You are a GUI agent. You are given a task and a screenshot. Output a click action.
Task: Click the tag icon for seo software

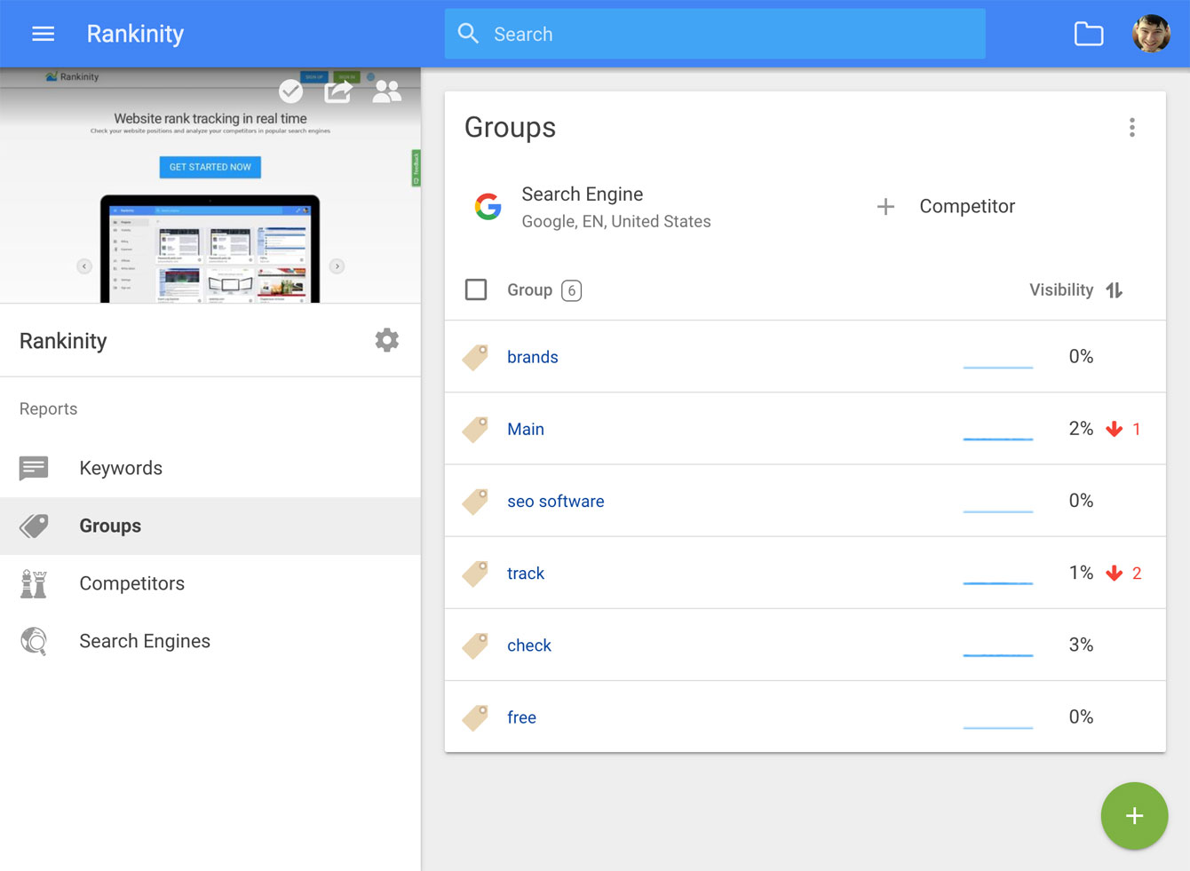coord(475,501)
